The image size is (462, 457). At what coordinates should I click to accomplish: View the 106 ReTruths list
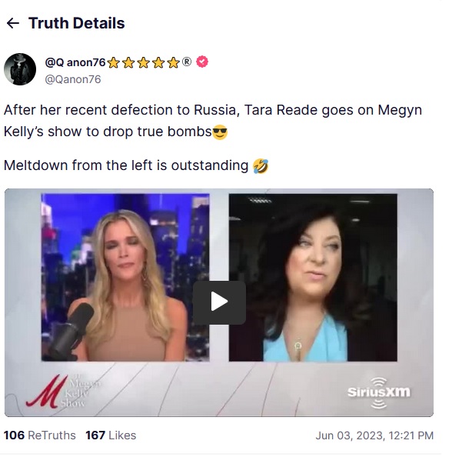point(39,435)
